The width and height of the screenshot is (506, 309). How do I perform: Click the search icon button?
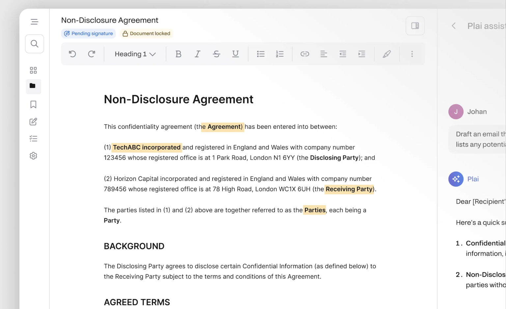pyautogui.click(x=35, y=44)
